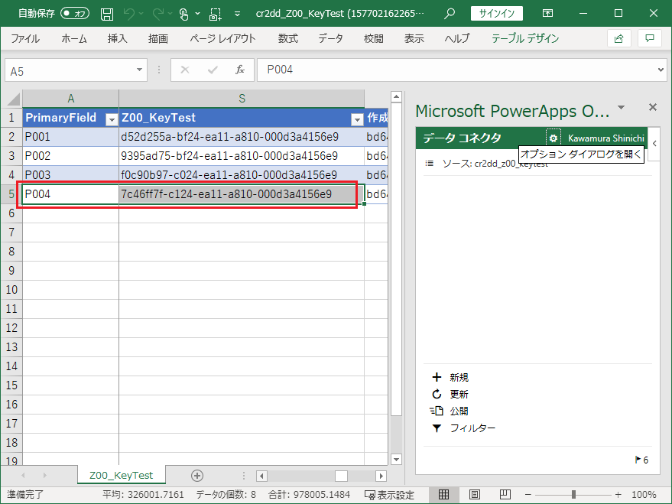Open Z00_KeyTest column filter dropdown
672x504 pixels.
click(x=356, y=119)
